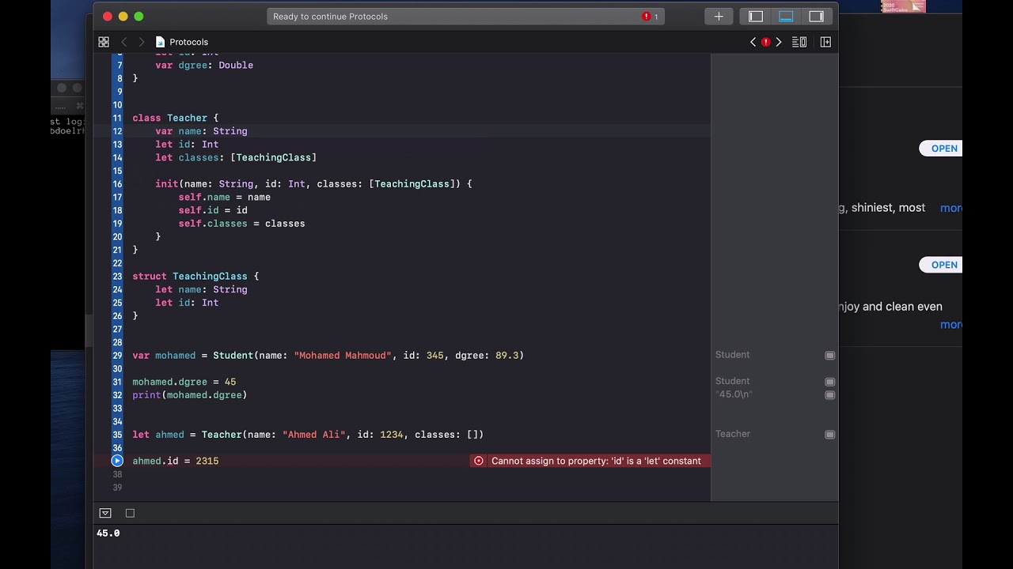The height and width of the screenshot is (569, 1013).
Task: Click 'more' link after 'shiniest, most'
Action: pyautogui.click(x=950, y=208)
